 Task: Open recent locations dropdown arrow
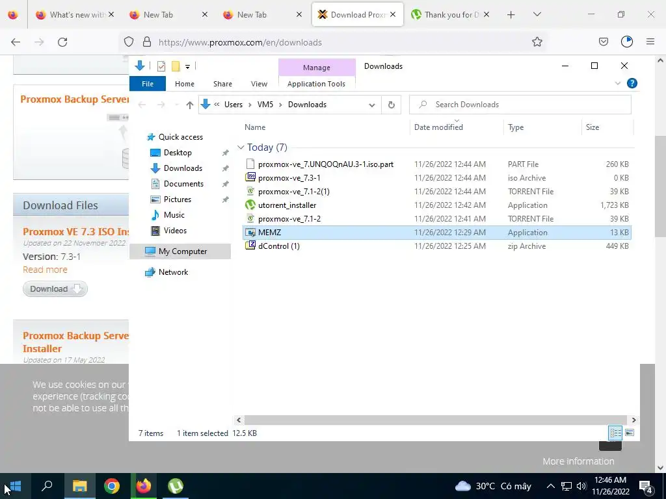pos(177,105)
